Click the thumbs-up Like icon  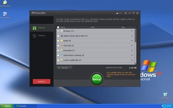pos(117,13)
